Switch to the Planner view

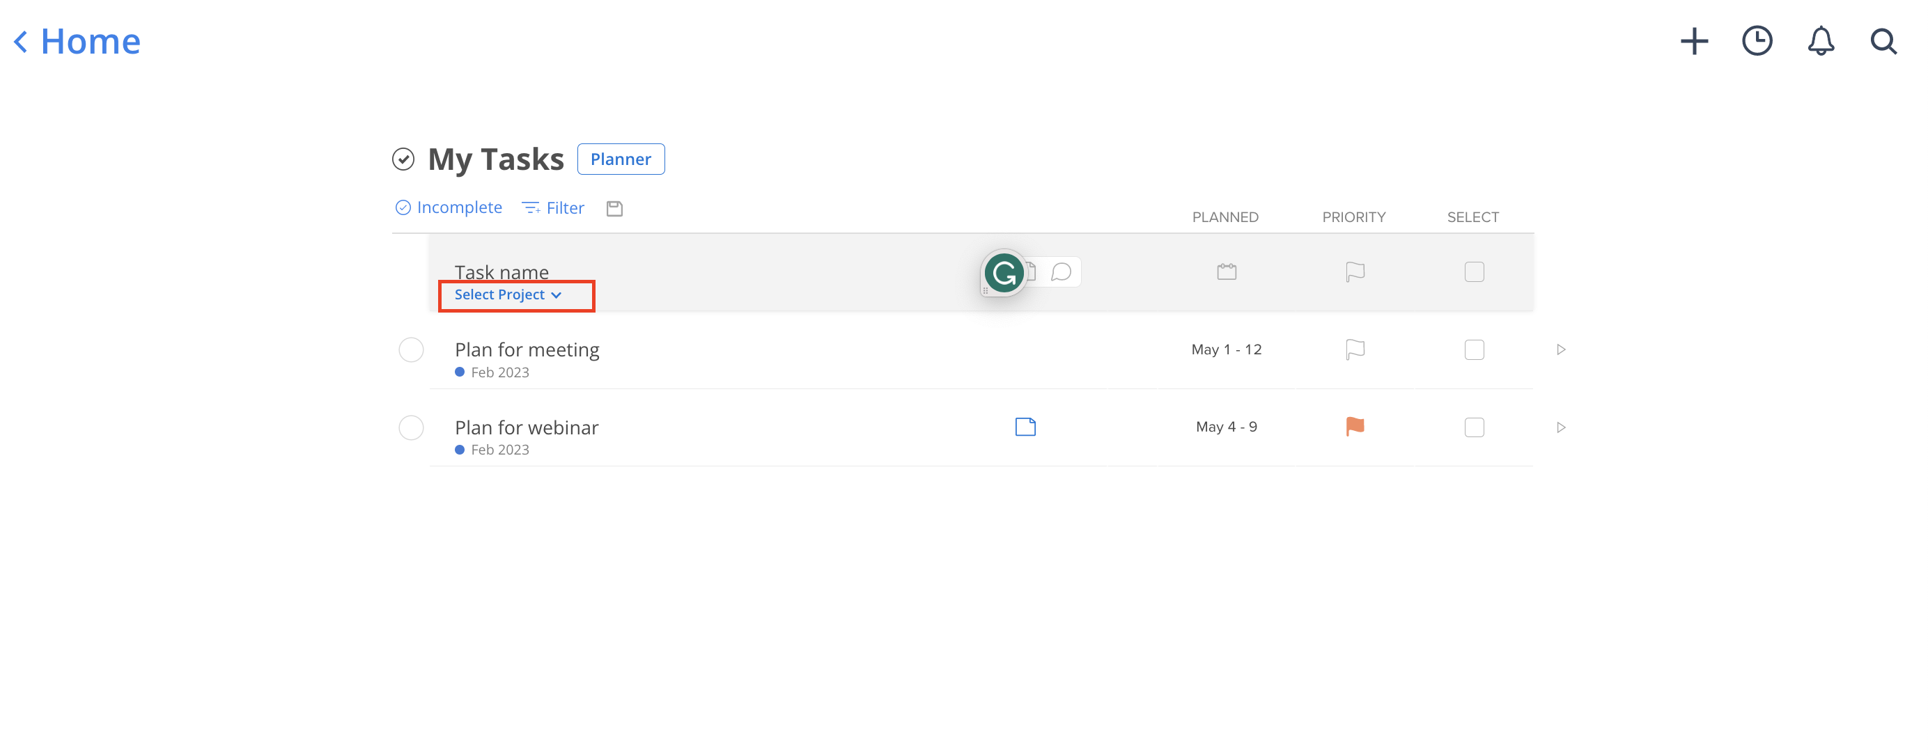621,159
